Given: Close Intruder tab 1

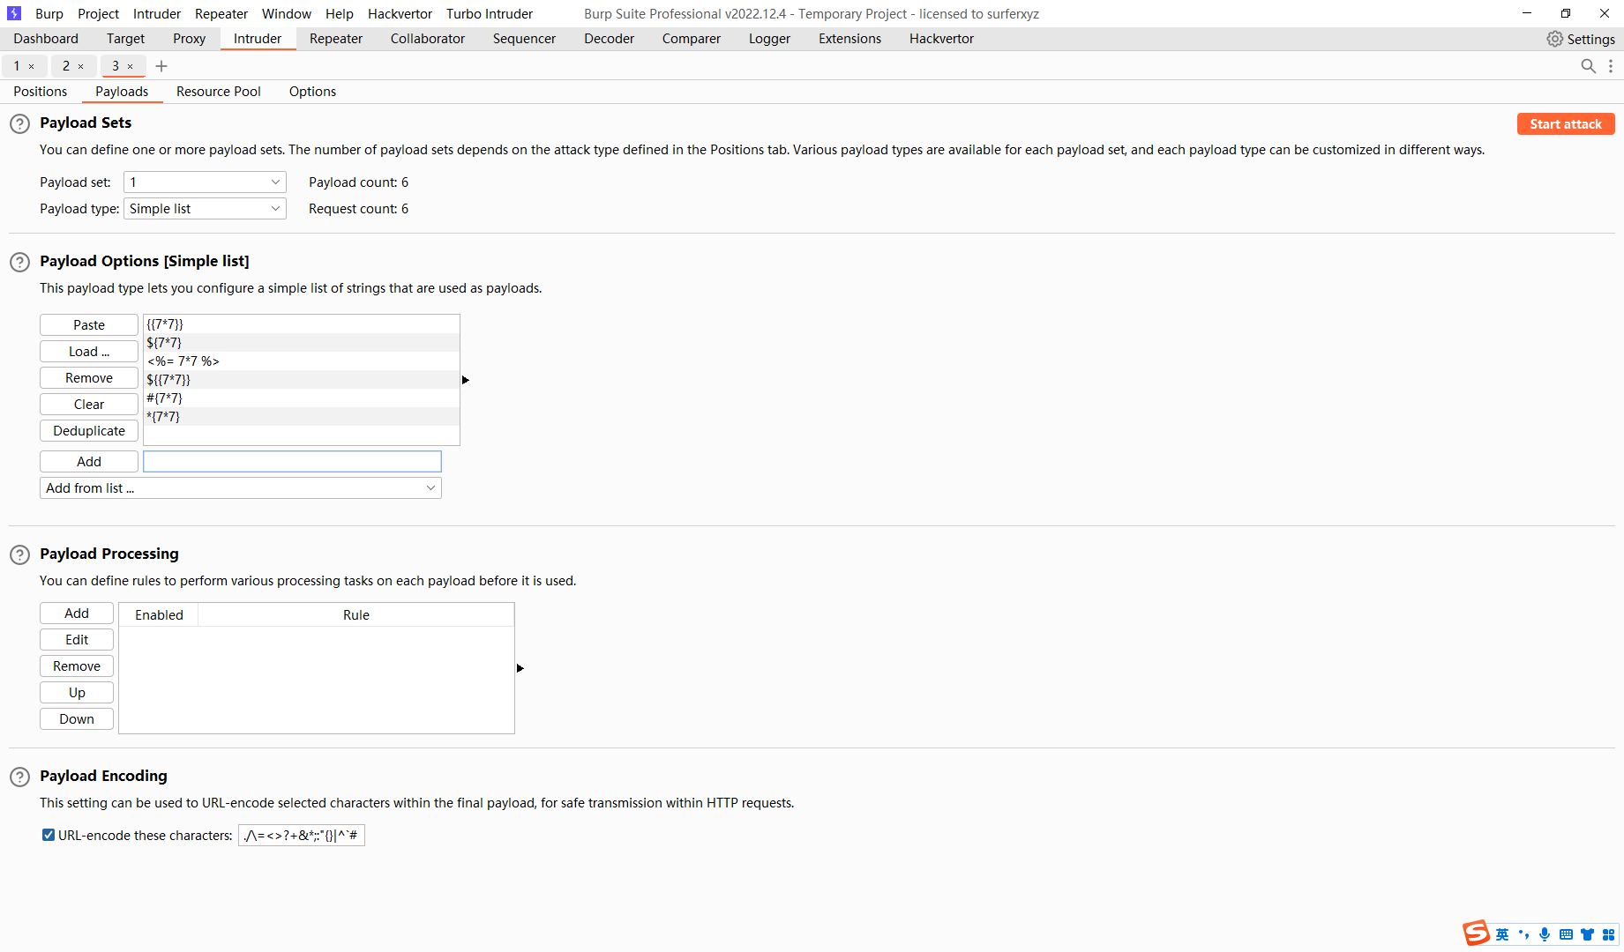Looking at the screenshot, I should tap(32, 67).
